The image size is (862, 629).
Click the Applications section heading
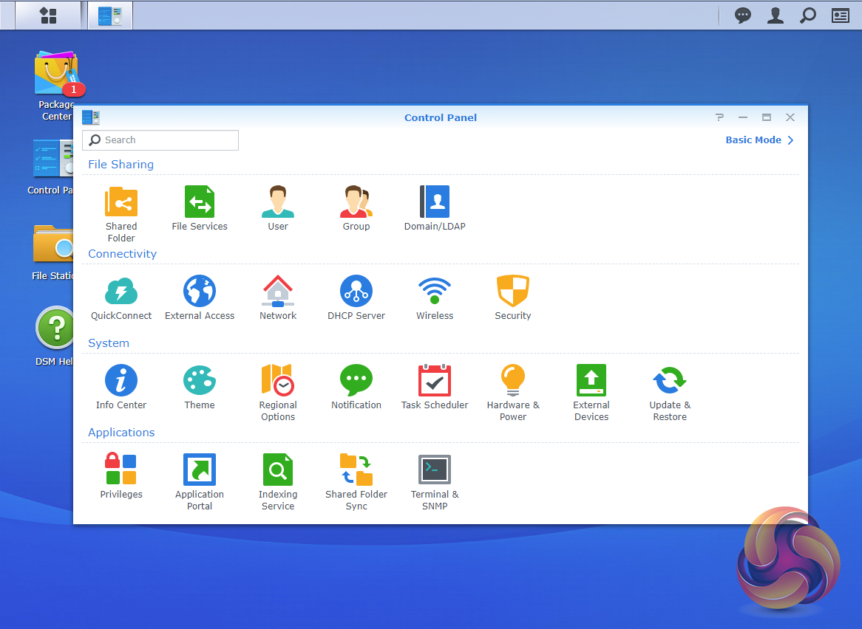(x=121, y=433)
